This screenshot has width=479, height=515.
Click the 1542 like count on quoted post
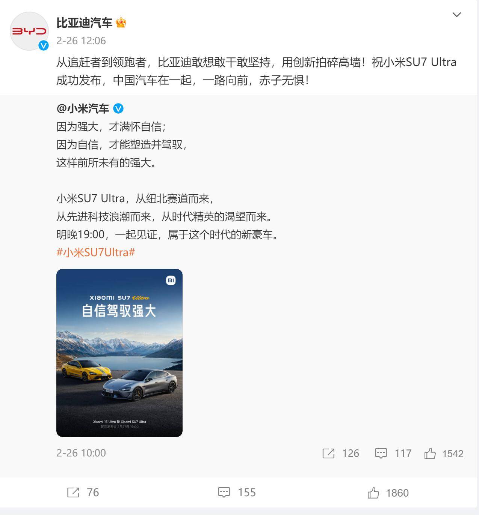[453, 454]
